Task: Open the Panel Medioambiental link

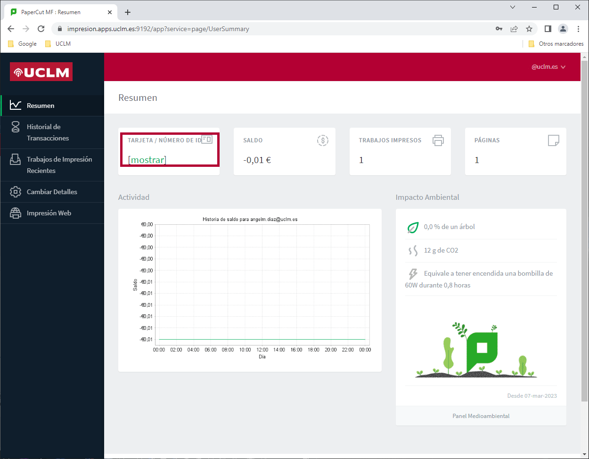Action: tap(481, 416)
